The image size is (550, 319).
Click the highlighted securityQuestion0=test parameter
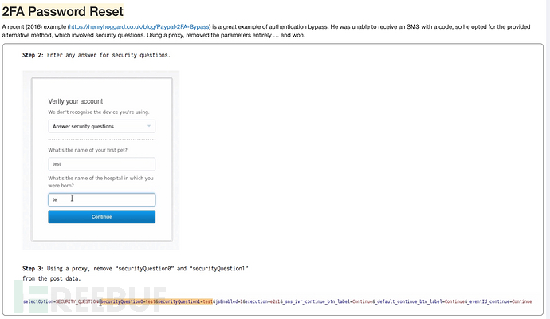pos(127,302)
